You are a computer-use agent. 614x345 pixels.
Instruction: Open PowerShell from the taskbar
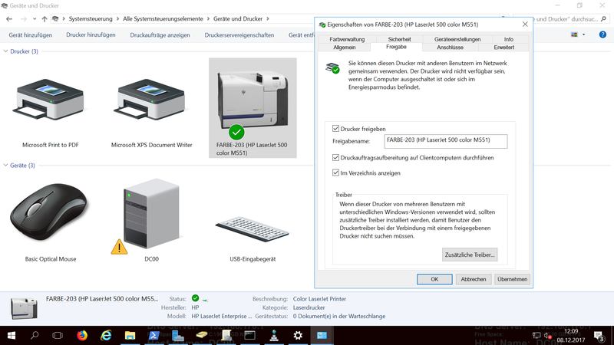click(x=154, y=335)
